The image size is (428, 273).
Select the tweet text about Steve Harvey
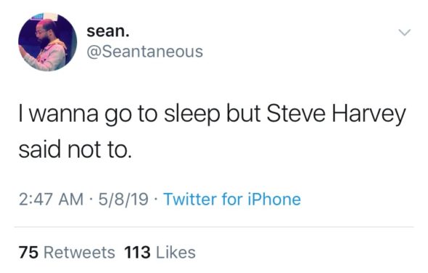212,131
